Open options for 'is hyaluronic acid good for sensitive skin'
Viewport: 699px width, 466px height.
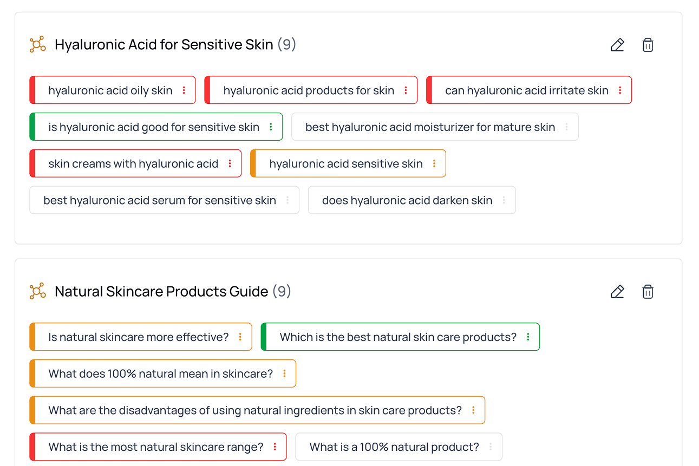[271, 127]
